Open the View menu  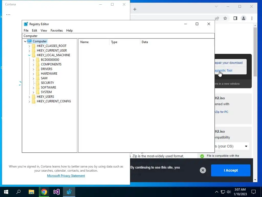click(44, 31)
